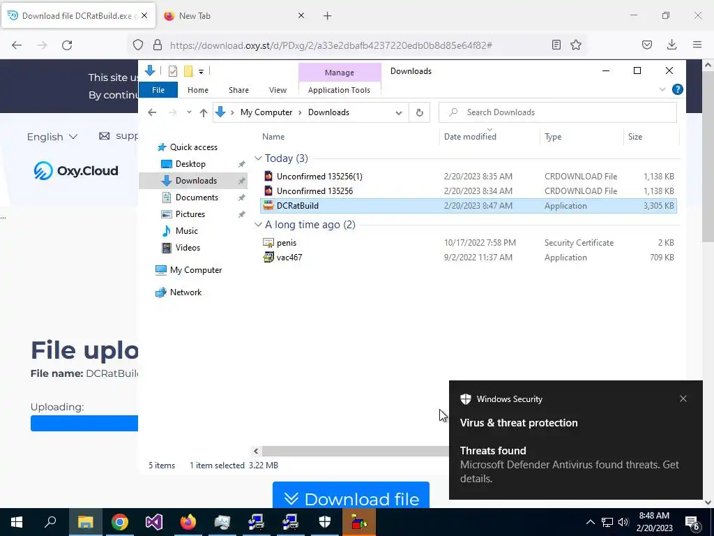This screenshot has width=714, height=536.
Task: Click into Search Downloads box
Action: point(558,112)
